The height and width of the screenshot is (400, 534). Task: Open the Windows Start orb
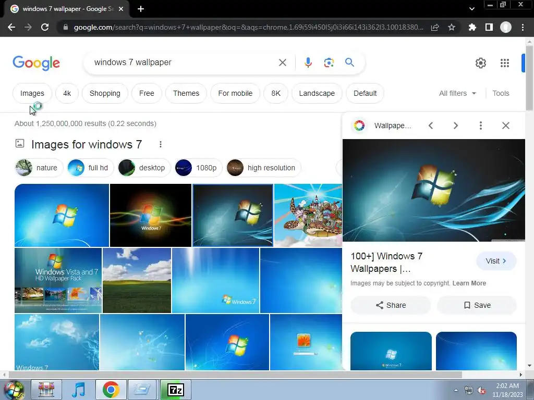point(14,390)
